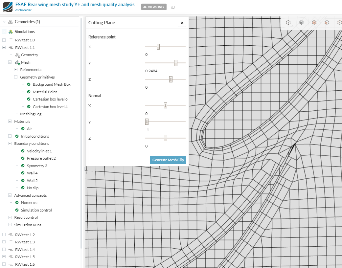Click the Generate Mesh Clip button
Screen dimensions: 342x268
click(x=168, y=160)
